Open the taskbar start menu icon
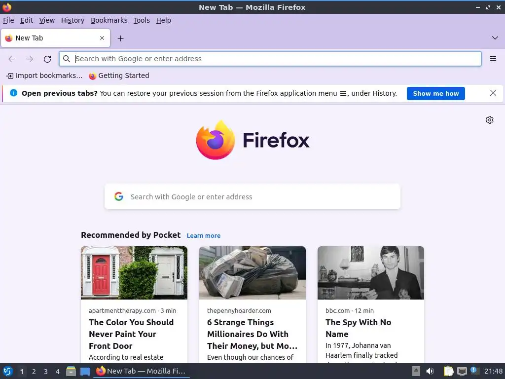This screenshot has width=505, height=379. click(x=7, y=371)
